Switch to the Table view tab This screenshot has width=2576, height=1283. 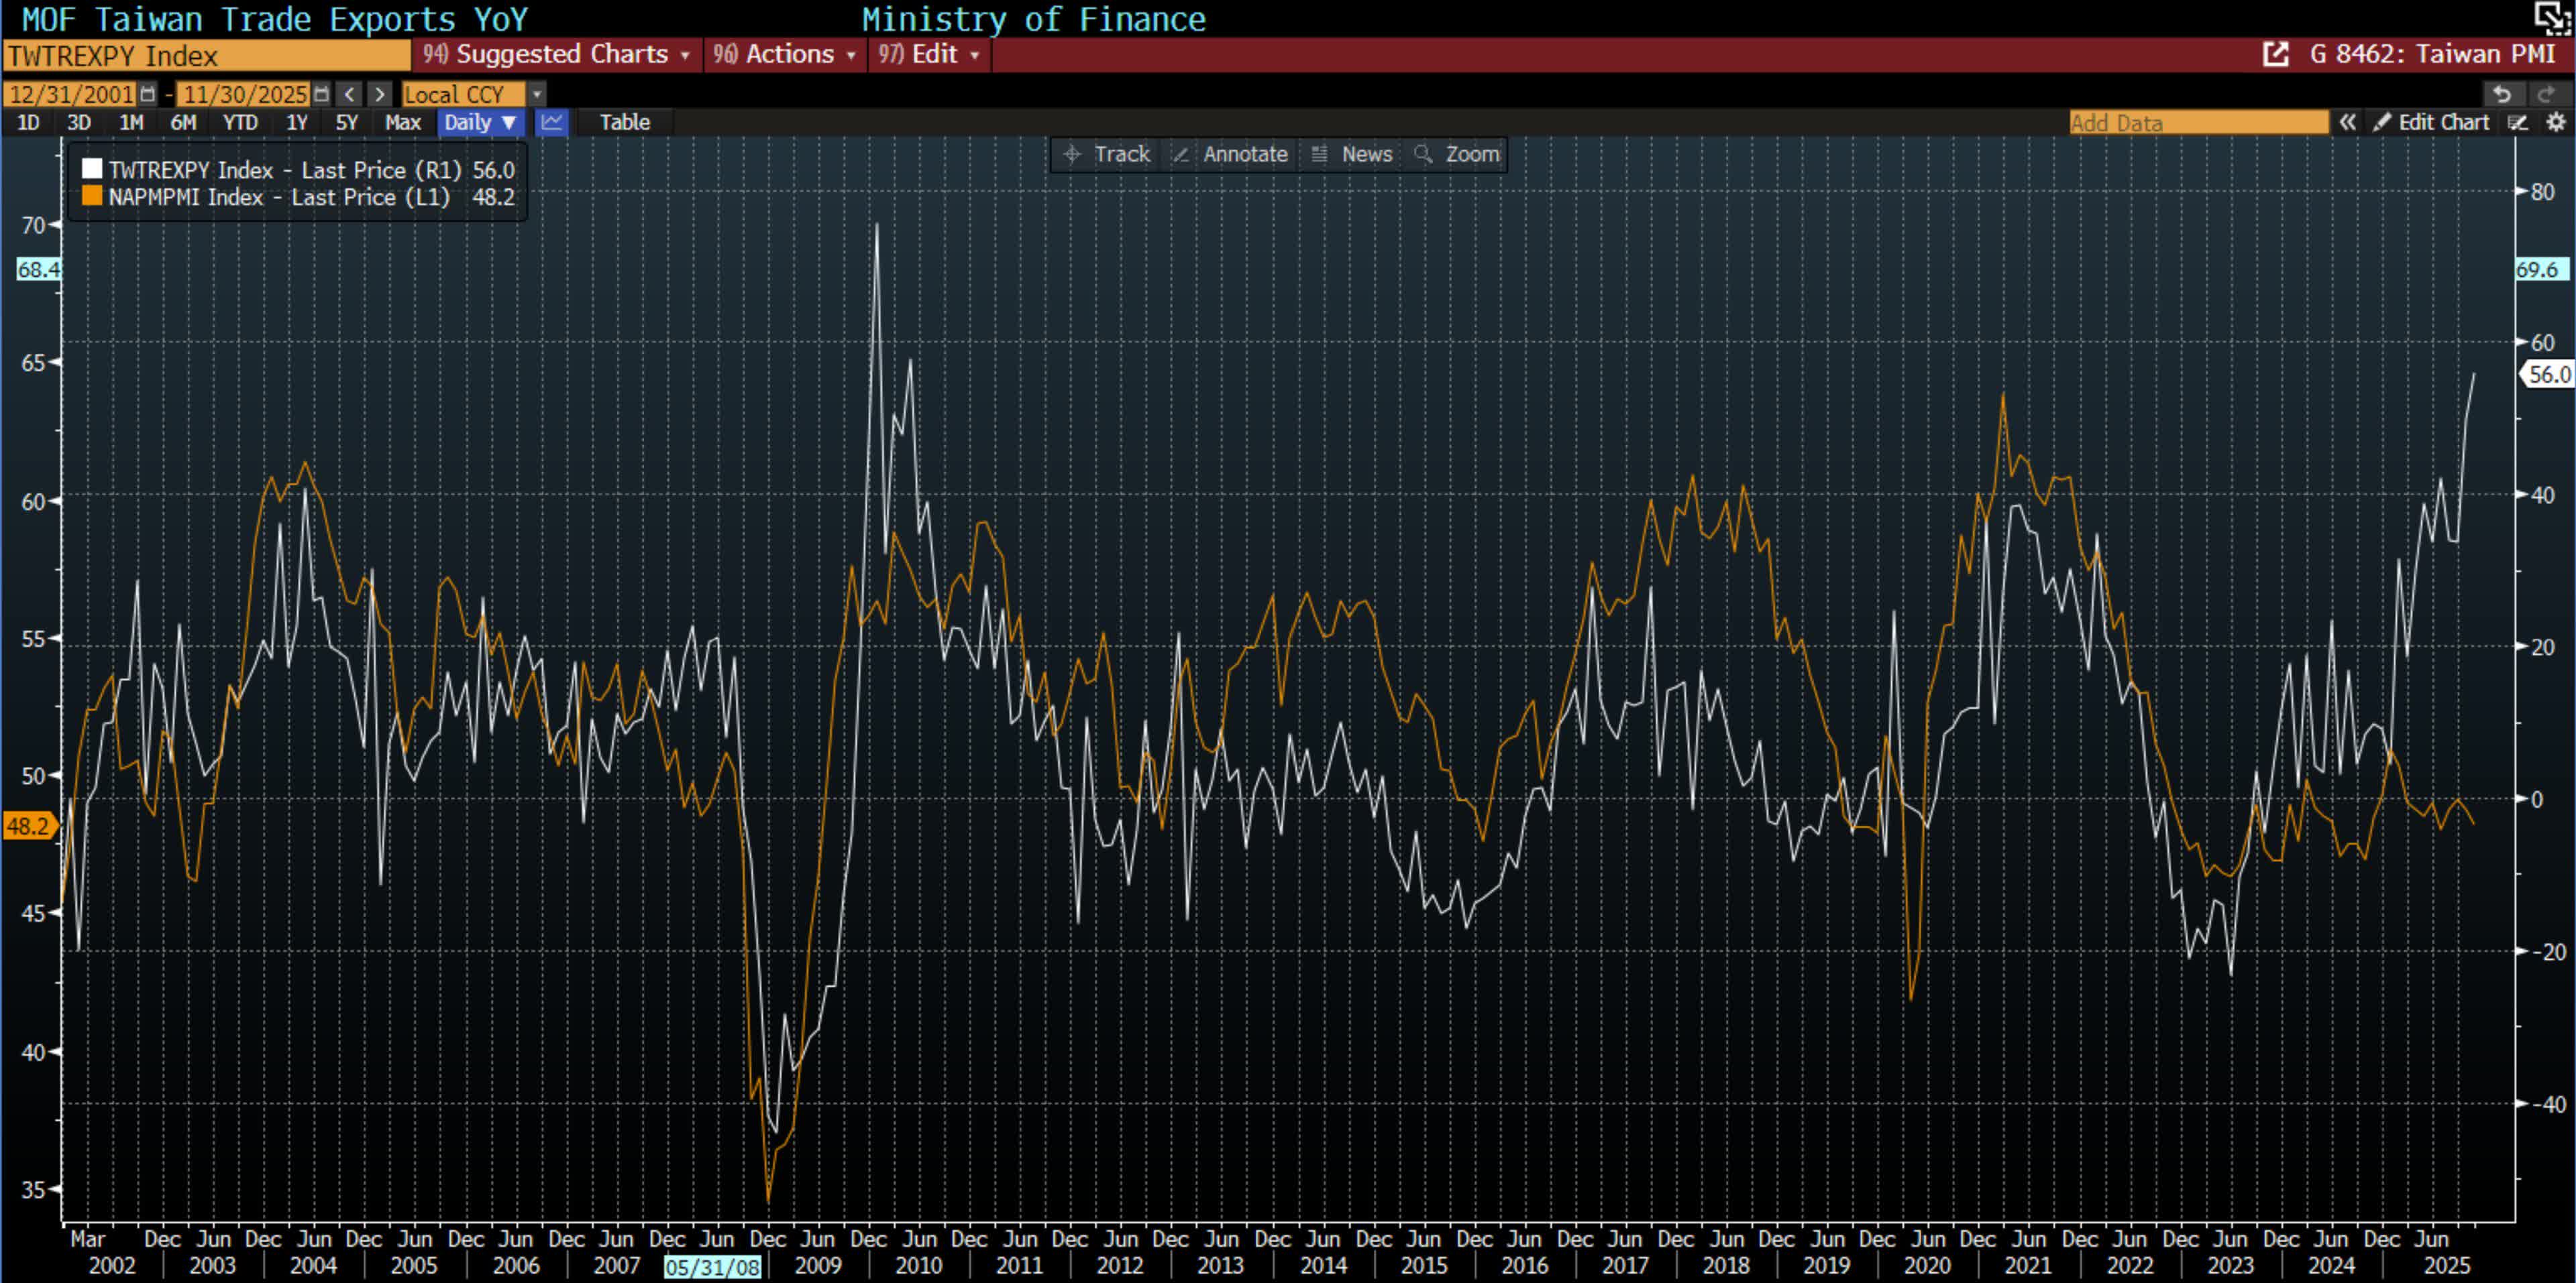click(x=624, y=122)
